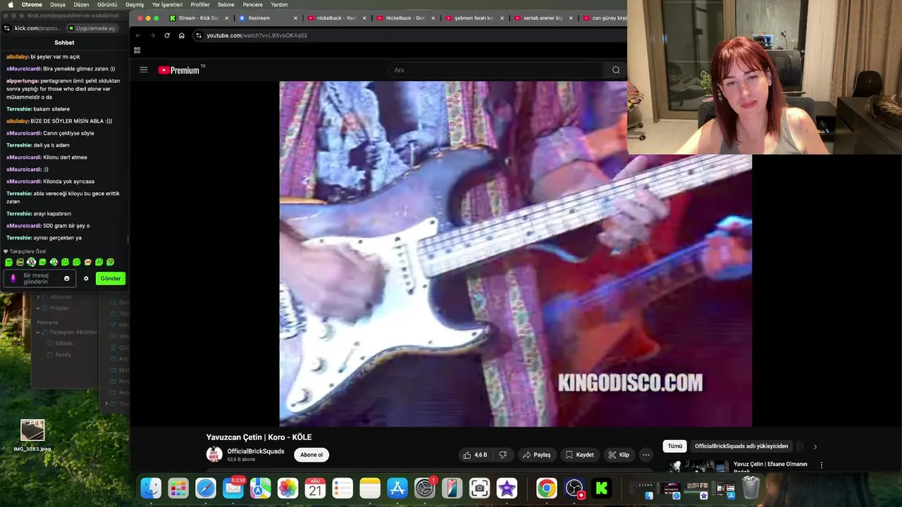Dislike the video with thumbs down
902x507 pixels.
click(x=503, y=455)
